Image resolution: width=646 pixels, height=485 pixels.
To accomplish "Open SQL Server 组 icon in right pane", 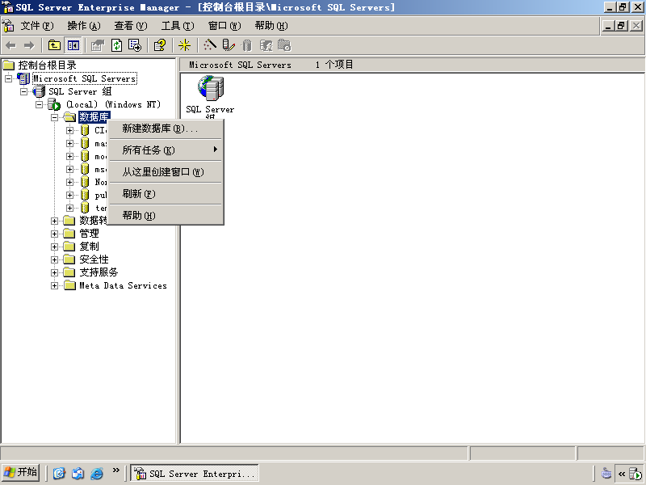I will [210, 88].
